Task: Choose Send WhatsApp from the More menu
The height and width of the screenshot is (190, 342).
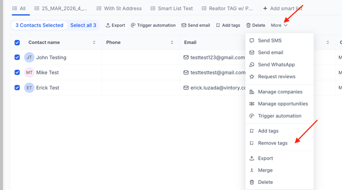Action: pyautogui.click(x=279, y=64)
